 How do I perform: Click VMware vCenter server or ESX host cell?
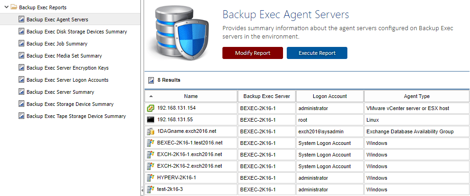[x=417, y=109]
